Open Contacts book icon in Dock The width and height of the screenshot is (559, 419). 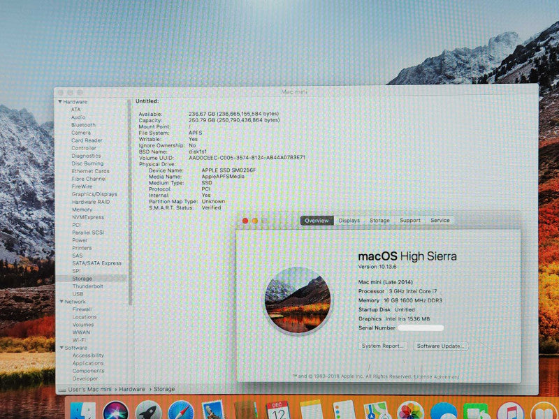[x=246, y=411]
